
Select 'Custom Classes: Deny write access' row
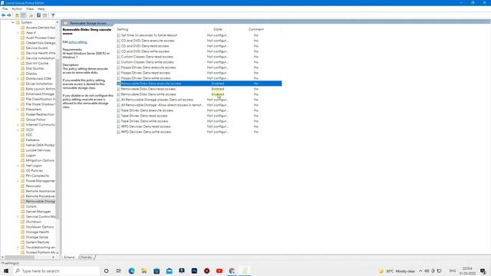[x=199, y=62]
